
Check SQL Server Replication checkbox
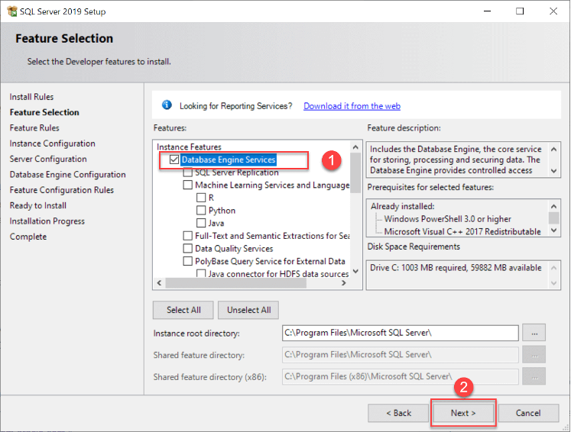click(187, 172)
